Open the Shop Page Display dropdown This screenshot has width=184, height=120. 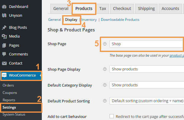point(147,69)
